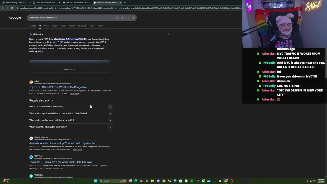Select the News results tab
This screenshot has width=327, height=184.
(x=46, y=26)
